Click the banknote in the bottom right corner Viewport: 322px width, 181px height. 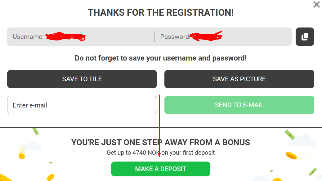pyautogui.click(x=312, y=171)
